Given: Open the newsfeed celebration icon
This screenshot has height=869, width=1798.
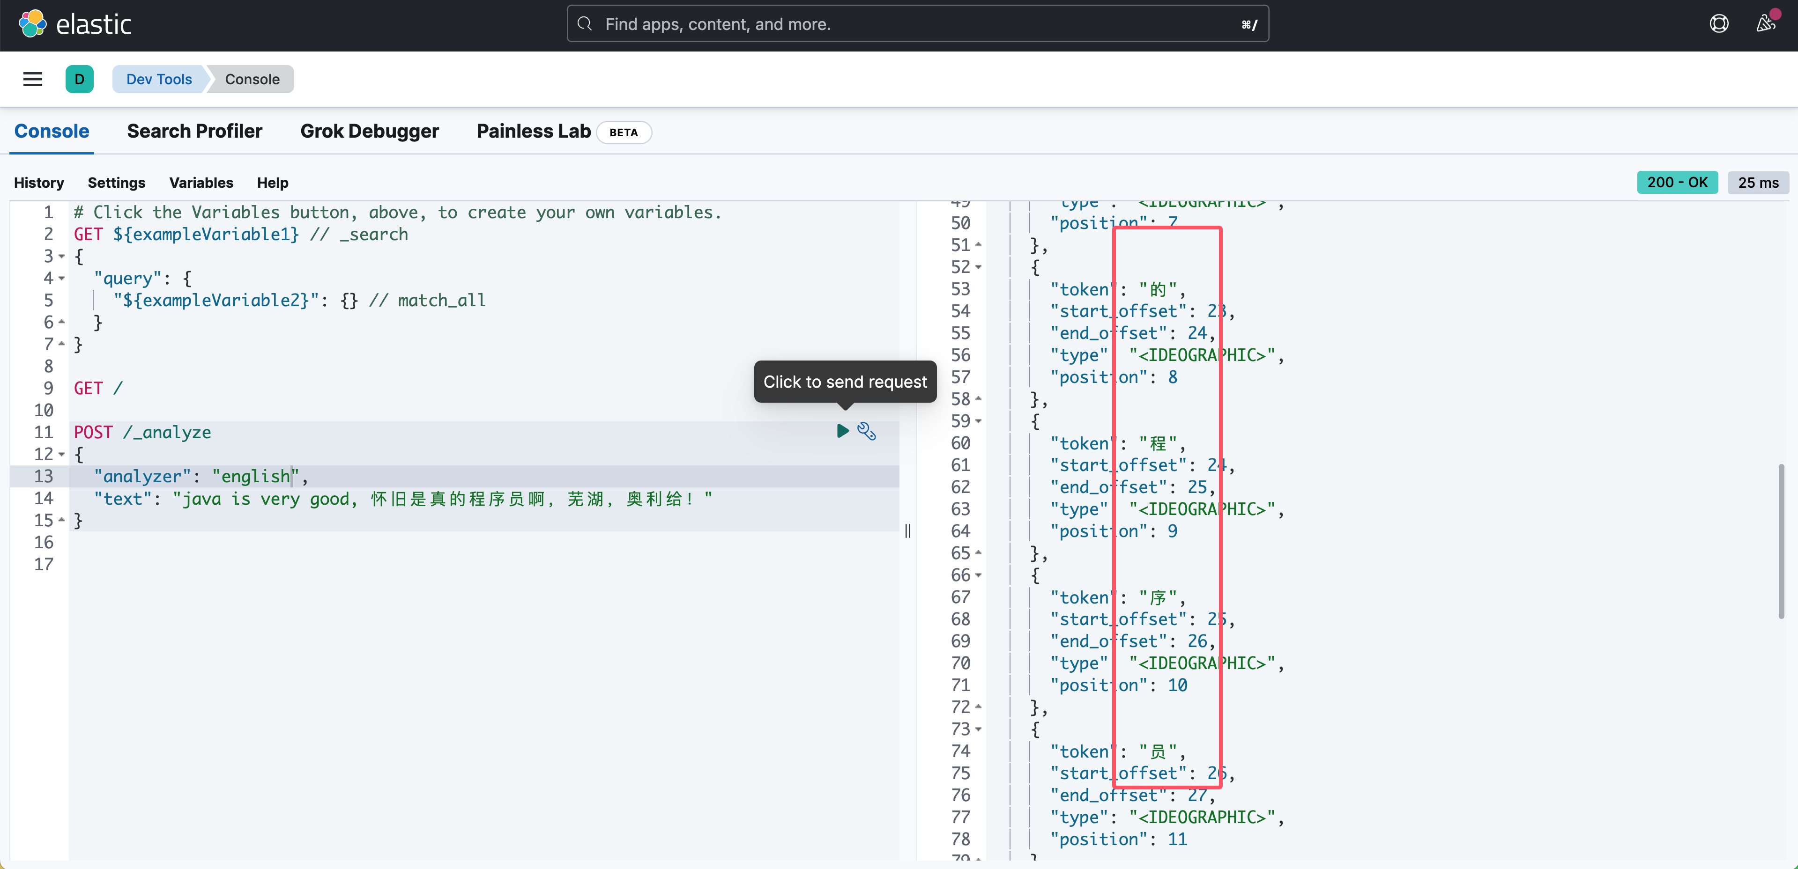Looking at the screenshot, I should (x=1766, y=23).
